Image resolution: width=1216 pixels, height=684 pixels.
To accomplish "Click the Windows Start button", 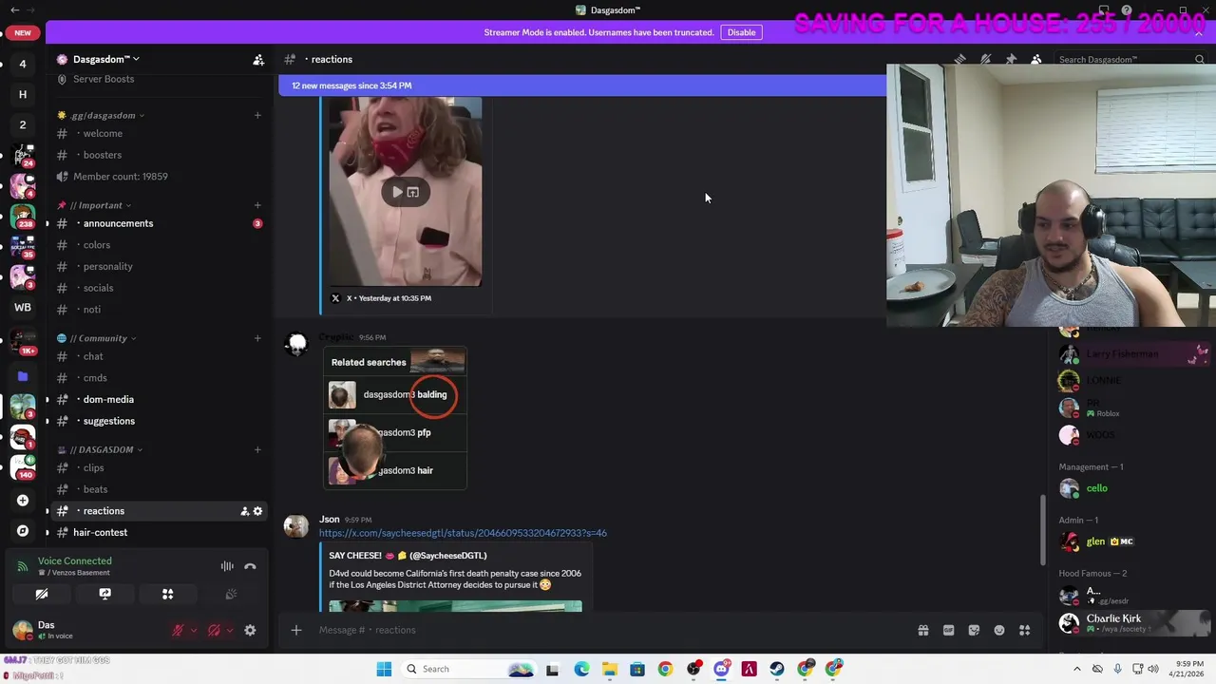I will click(x=384, y=669).
